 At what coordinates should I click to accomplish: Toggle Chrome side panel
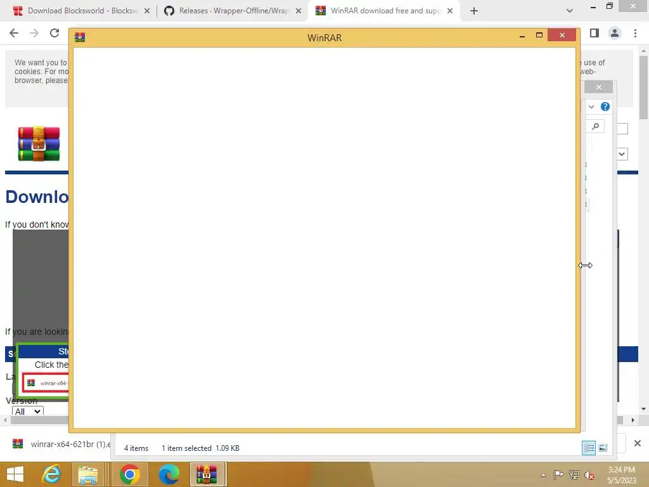(x=594, y=33)
